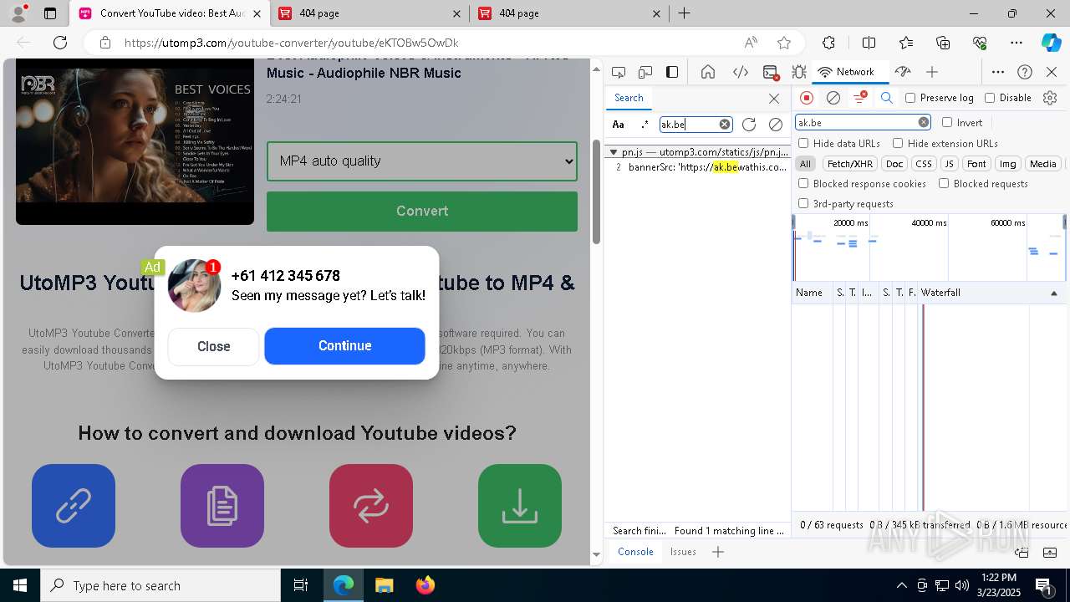
Task: Clear the ak.be network filter text
Action: [x=924, y=122]
